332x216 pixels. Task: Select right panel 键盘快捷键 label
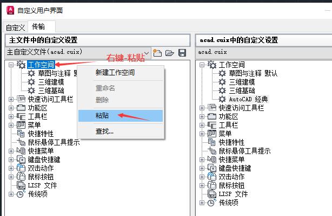click(235, 168)
